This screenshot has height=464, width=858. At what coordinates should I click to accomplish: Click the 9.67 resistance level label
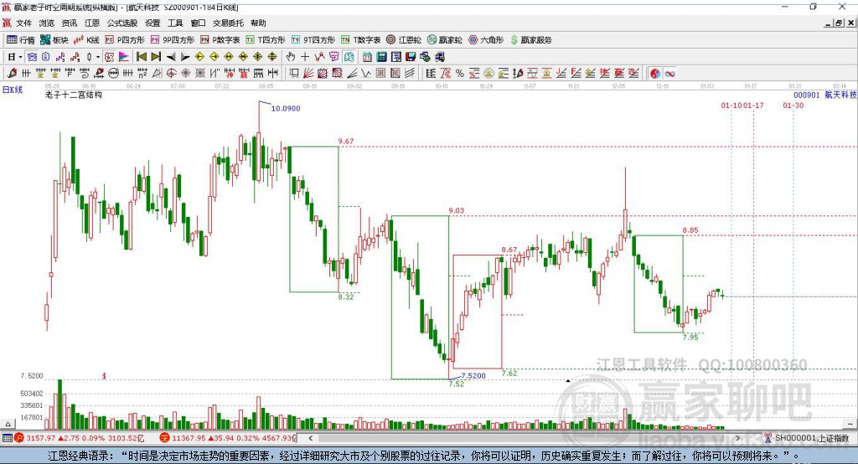346,142
